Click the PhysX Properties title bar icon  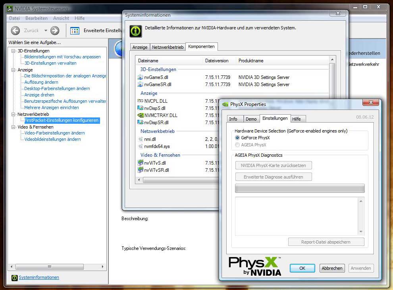(x=225, y=104)
